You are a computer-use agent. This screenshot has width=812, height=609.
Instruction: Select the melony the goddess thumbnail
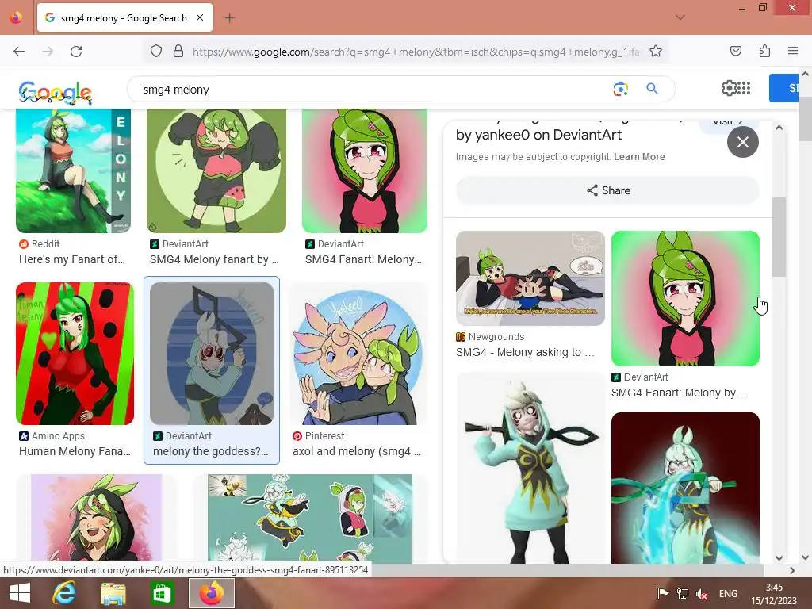click(x=211, y=354)
